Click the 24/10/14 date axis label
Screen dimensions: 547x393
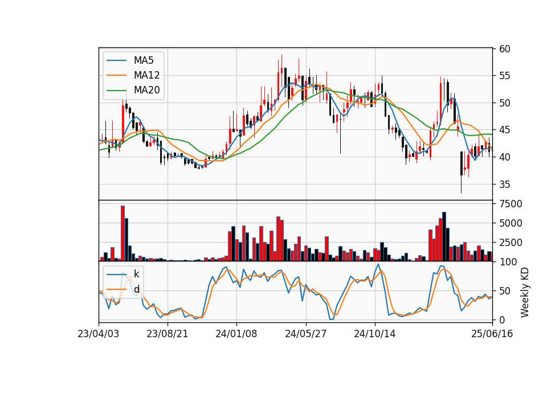click(375, 334)
